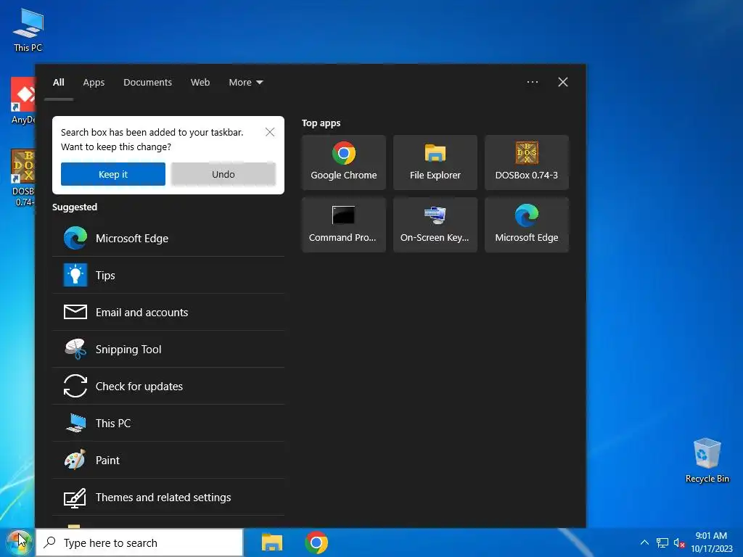
Task: Launch Snipping Tool from Suggested
Action: (168, 349)
